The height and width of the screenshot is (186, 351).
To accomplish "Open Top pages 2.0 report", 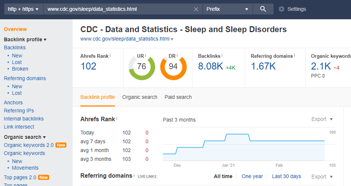I will click(20, 177).
